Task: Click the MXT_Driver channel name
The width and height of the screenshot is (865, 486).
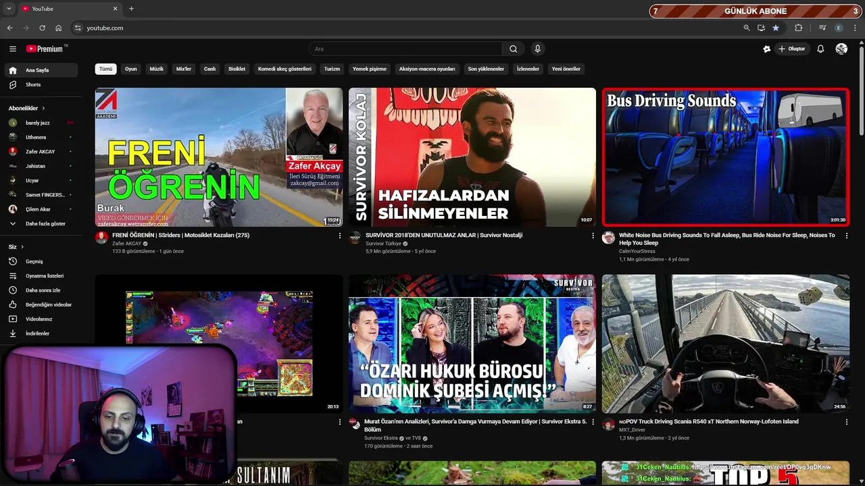Action: point(632,430)
